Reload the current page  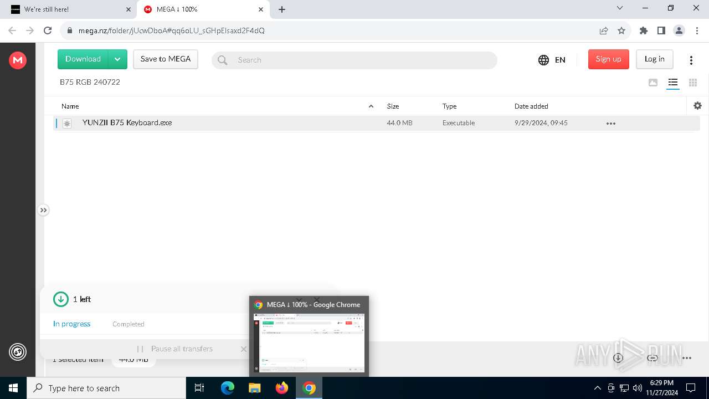point(48,30)
